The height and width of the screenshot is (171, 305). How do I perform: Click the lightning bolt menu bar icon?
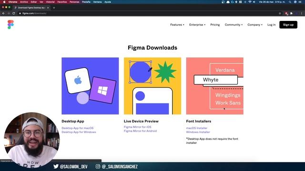click(236, 2)
